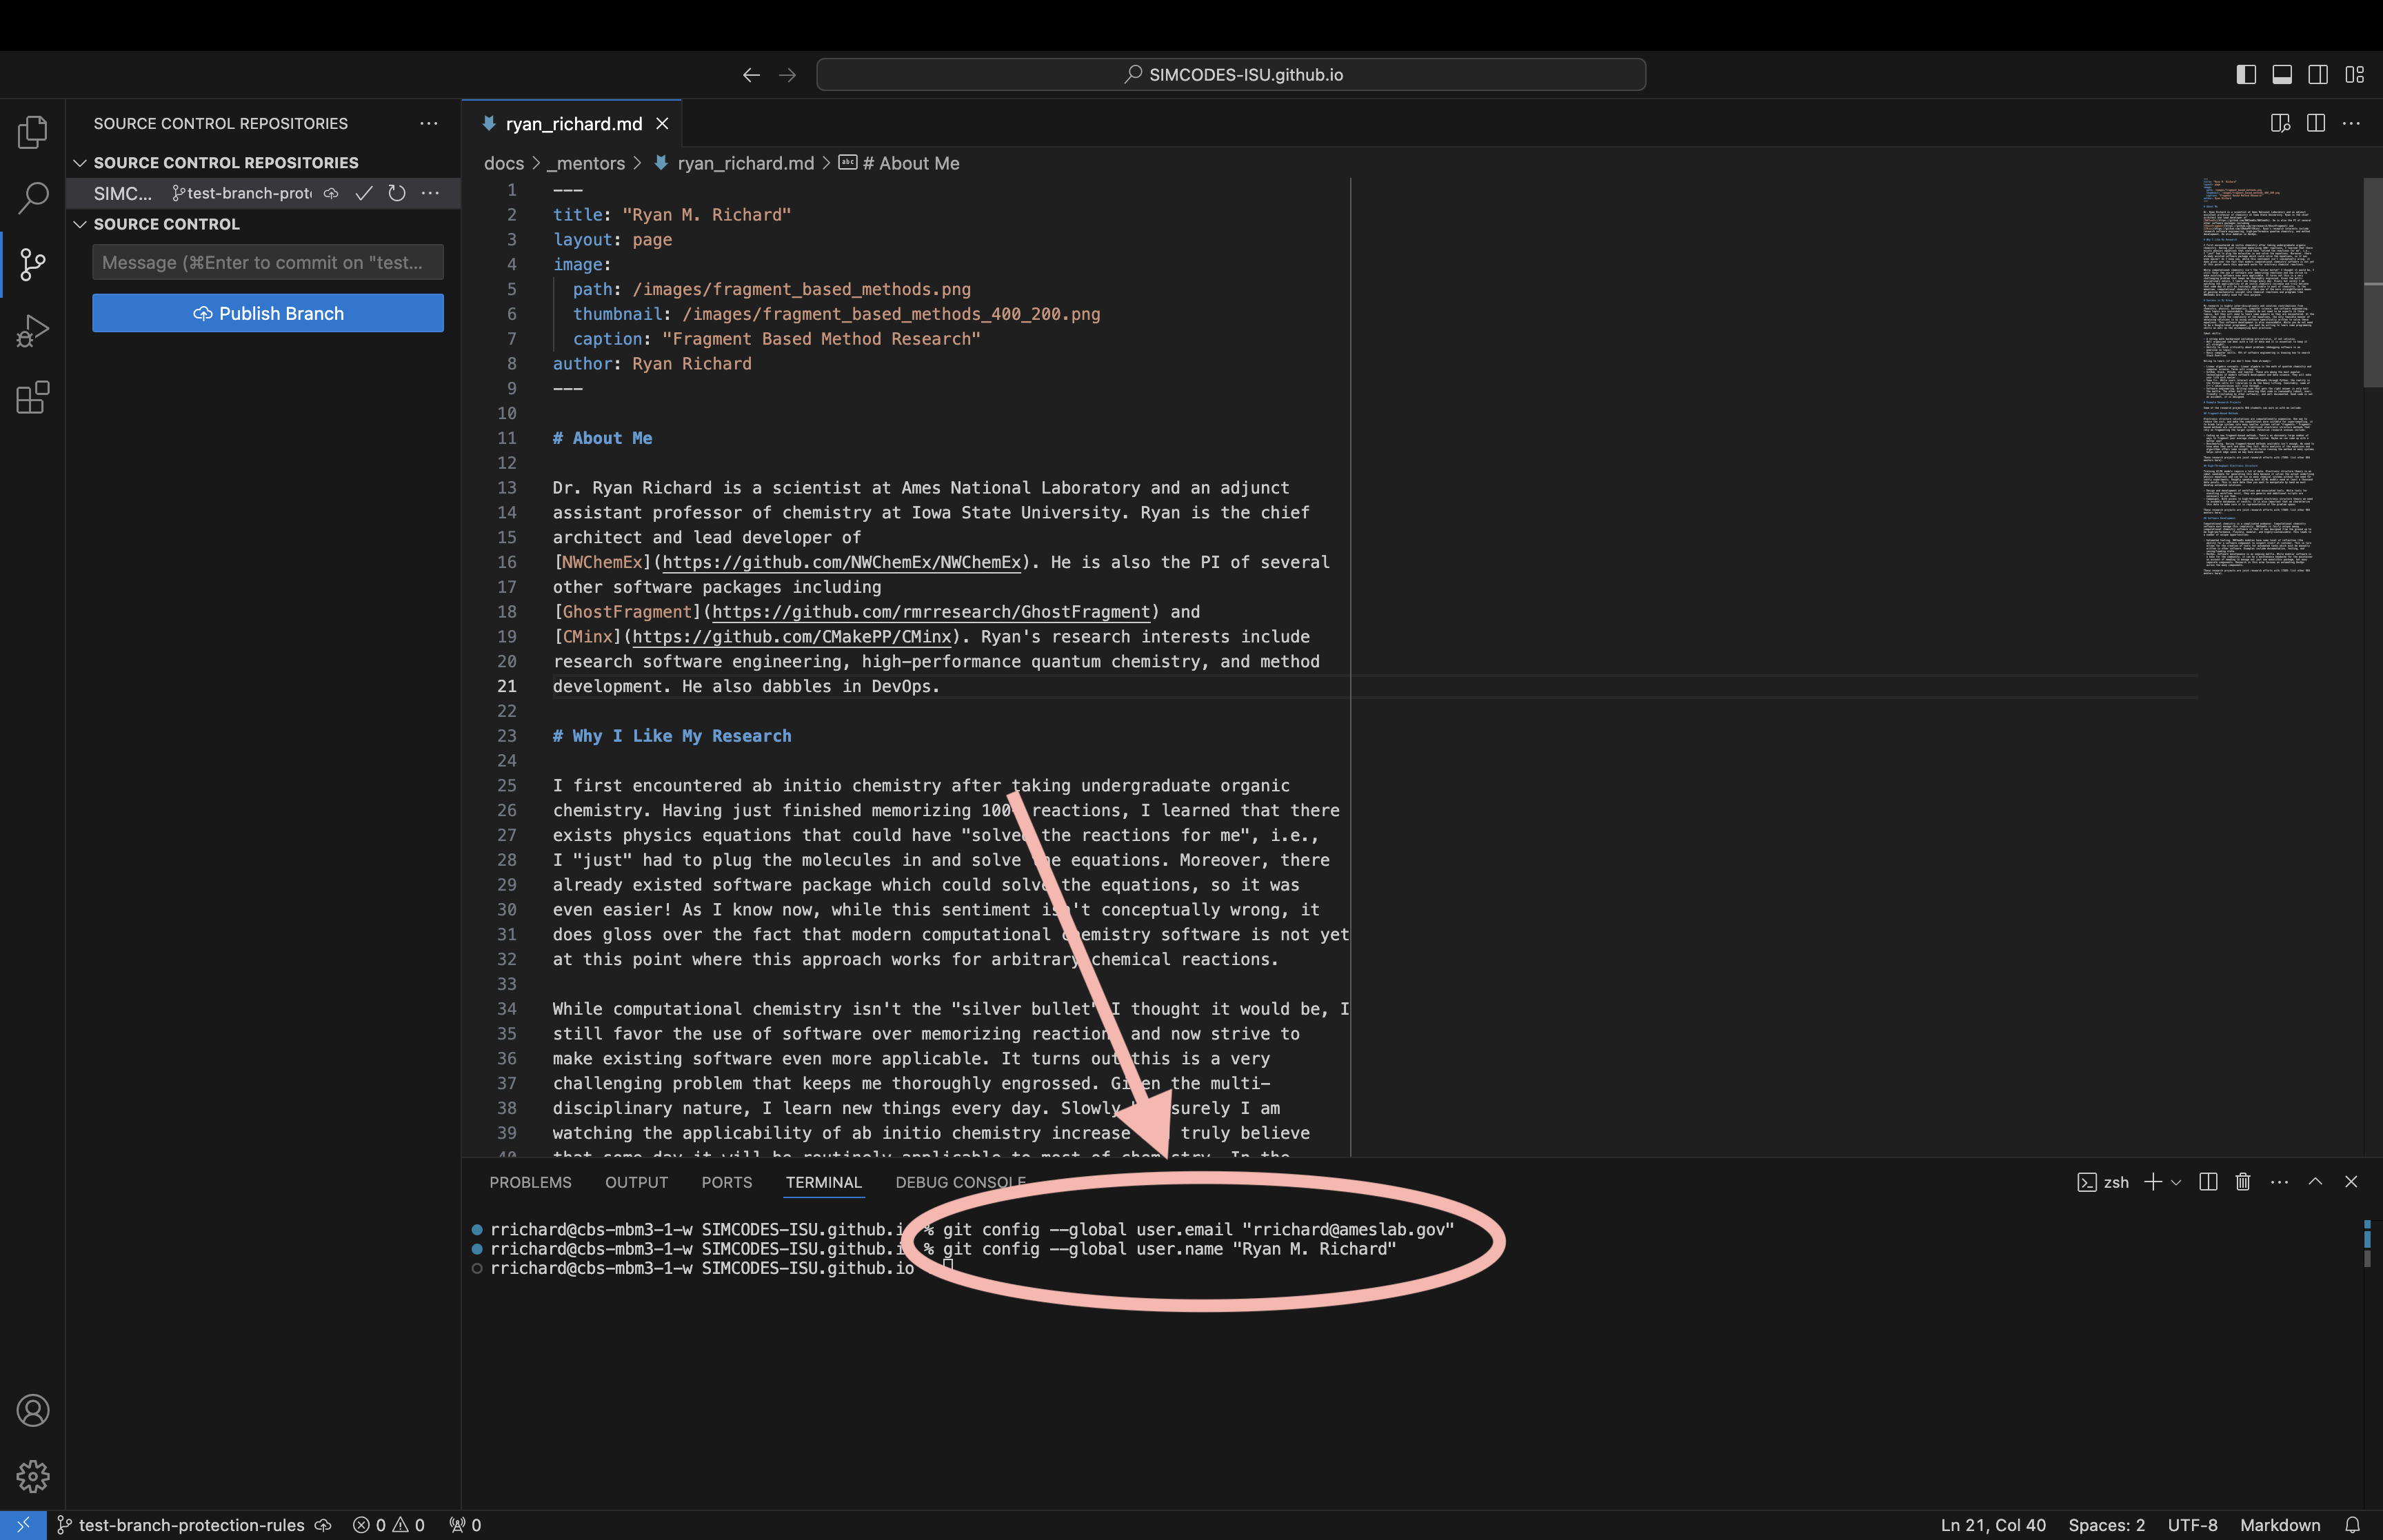
Task: Click _mentors in the breadcrumb
Action: pos(585,163)
